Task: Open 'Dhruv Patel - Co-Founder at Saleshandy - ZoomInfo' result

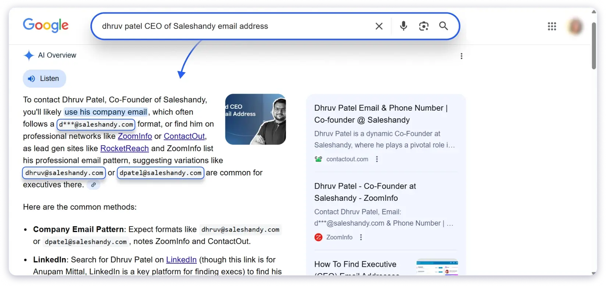Action: (x=365, y=192)
